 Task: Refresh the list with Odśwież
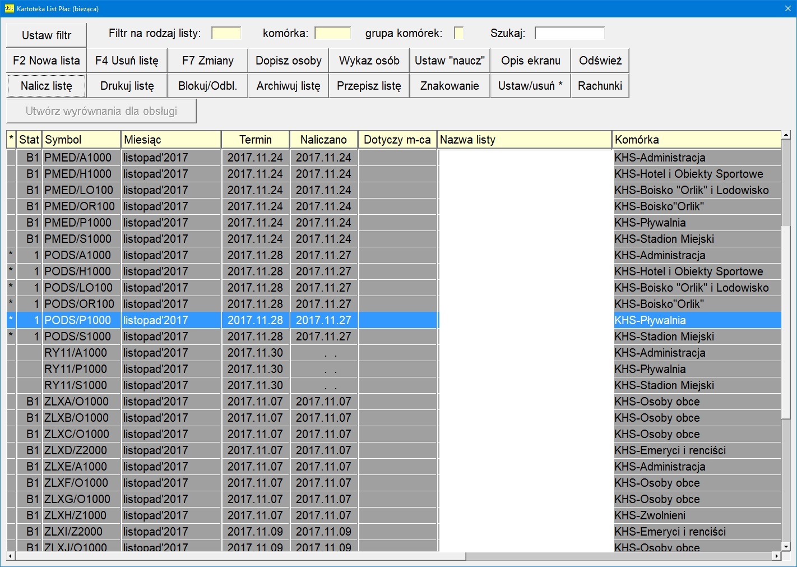[x=600, y=61]
